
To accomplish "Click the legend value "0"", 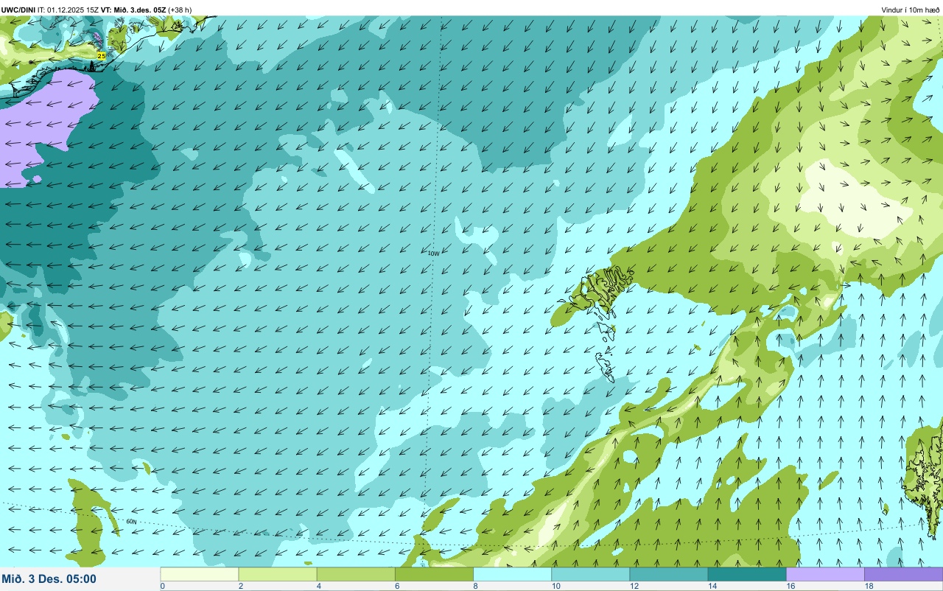I will 162,586.
